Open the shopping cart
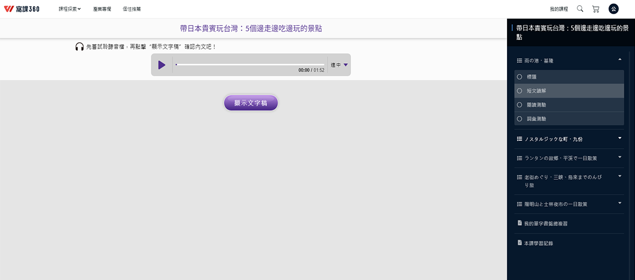The image size is (635, 280). coord(596,9)
